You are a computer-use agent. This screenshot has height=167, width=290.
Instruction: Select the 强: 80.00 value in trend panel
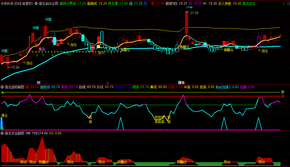32,87
